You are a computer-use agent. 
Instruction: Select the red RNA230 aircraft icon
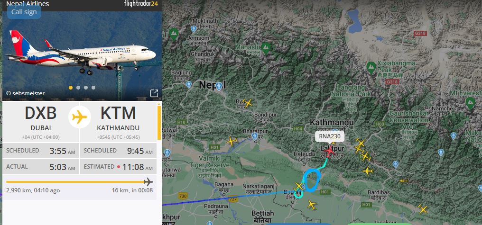tap(330, 151)
